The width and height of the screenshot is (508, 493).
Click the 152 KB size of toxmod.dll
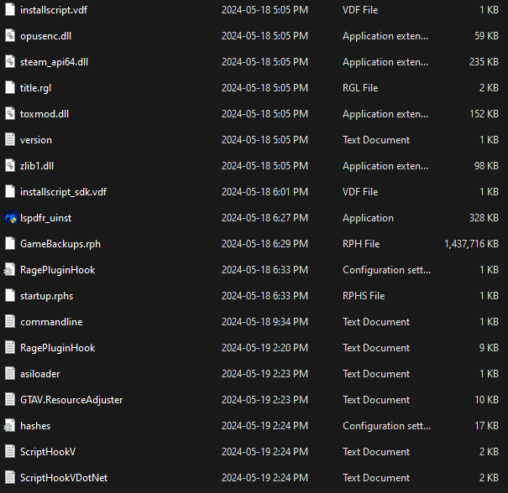pos(484,114)
